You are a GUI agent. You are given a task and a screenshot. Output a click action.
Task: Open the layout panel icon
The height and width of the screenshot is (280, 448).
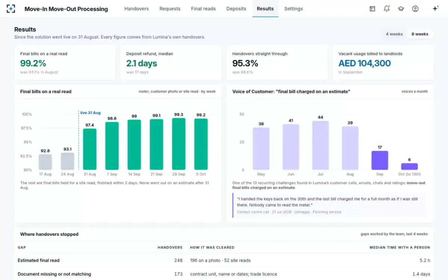[372, 9]
